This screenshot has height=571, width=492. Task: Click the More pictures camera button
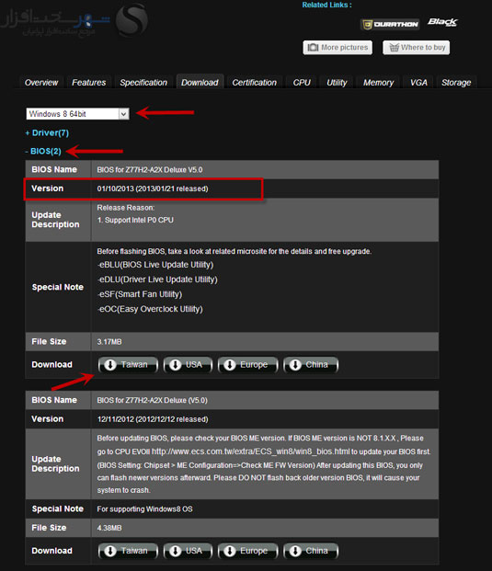(338, 47)
